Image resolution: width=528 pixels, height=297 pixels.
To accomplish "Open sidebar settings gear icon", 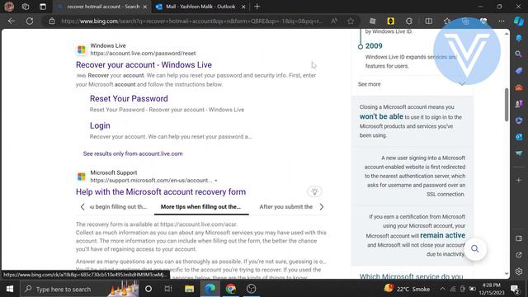I will [x=519, y=271].
